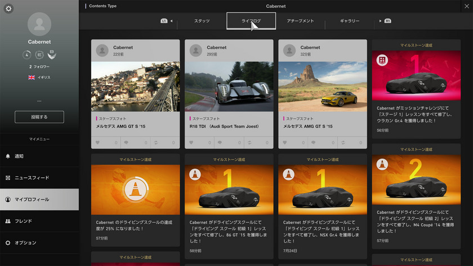The height and width of the screenshot is (266, 473).
Task: Select the B sportsmanship badge icon
Action: pos(52,54)
